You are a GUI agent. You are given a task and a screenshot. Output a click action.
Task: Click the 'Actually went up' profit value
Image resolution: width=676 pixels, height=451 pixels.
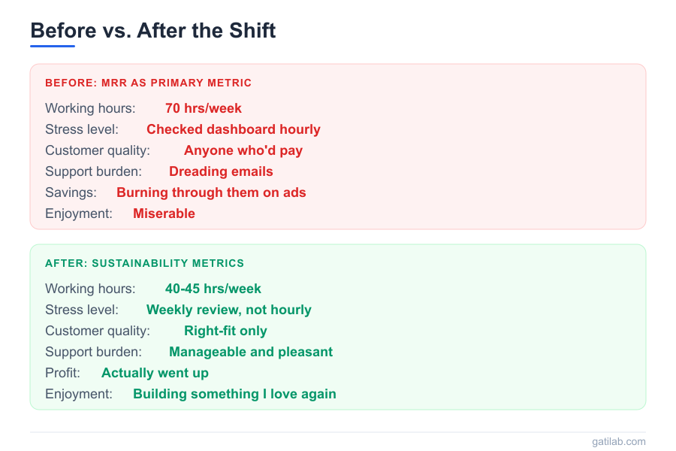click(155, 373)
